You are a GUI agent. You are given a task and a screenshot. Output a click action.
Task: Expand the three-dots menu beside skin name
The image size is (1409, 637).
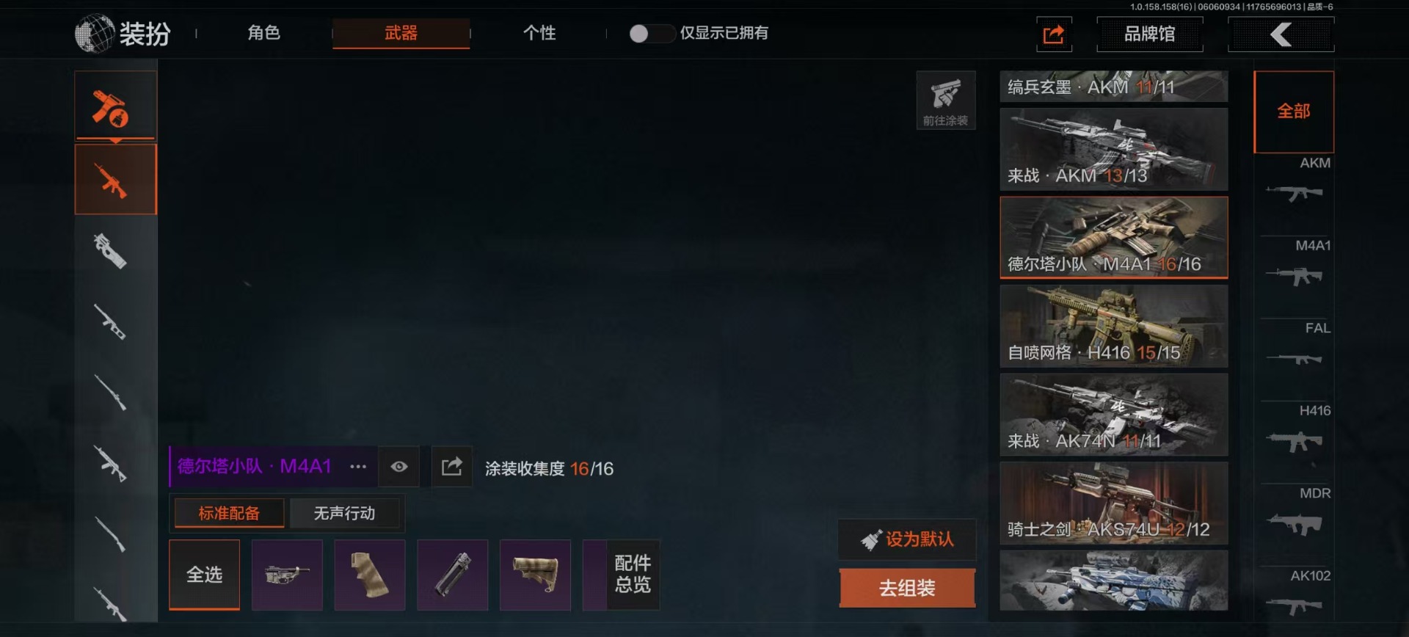tap(358, 467)
